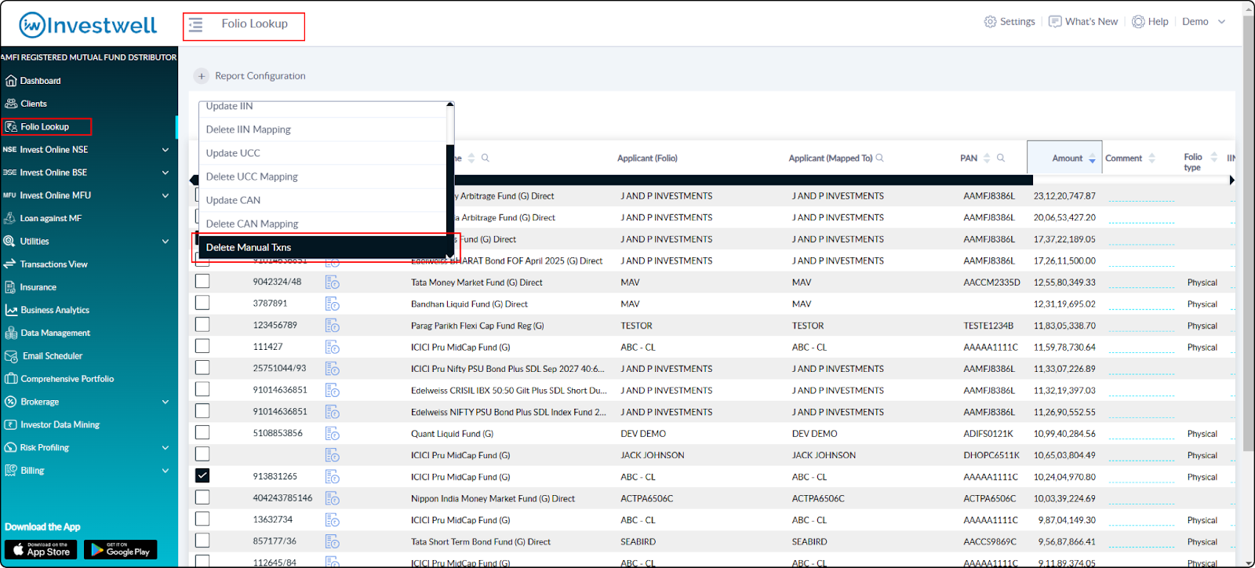
Task: Tick the checkbox for folio 111427
Action: [x=202, y=346]
